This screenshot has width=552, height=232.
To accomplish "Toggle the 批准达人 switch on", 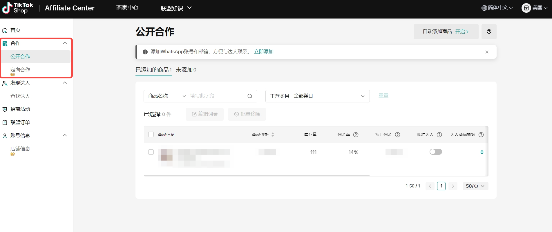I will (x=436, y=152).
